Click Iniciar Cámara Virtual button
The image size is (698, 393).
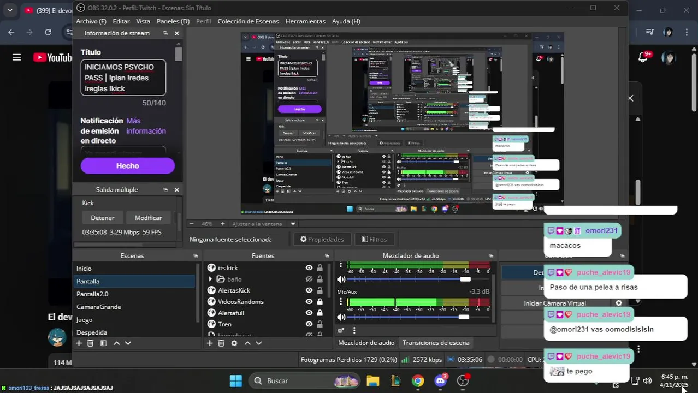click(555, 303)
